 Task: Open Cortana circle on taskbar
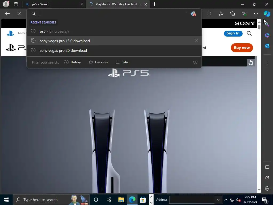tap(96, 200)
